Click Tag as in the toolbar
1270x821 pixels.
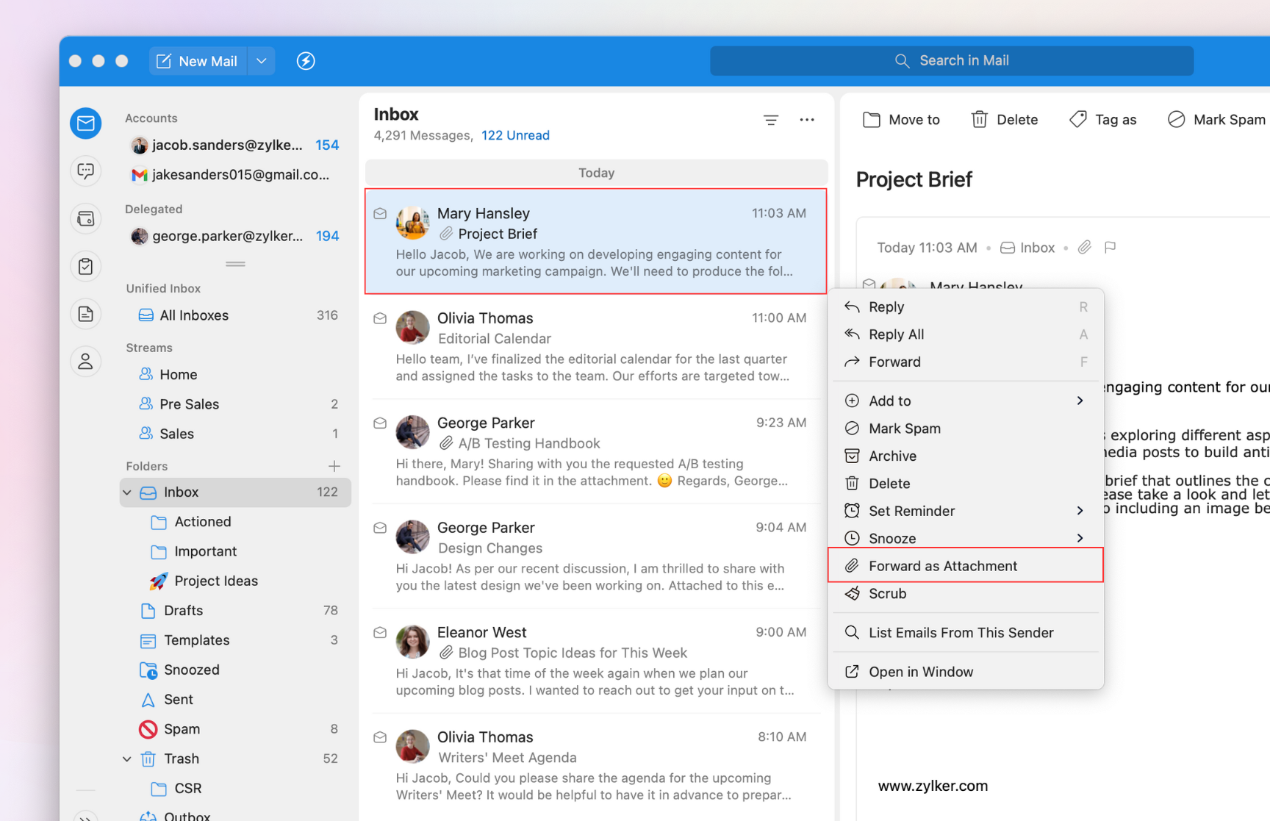point(1103,120)
